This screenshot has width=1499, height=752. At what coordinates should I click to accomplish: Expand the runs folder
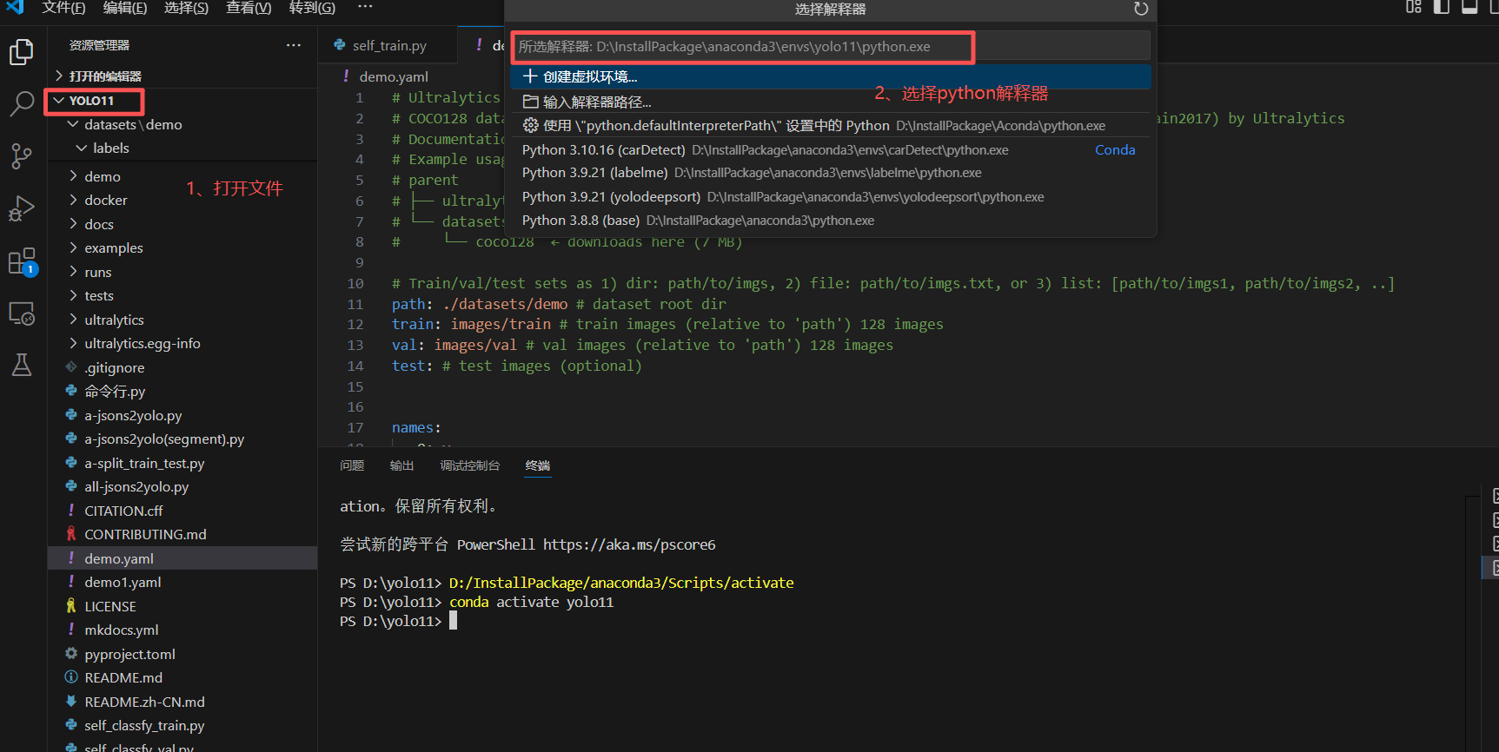[182, 272]
